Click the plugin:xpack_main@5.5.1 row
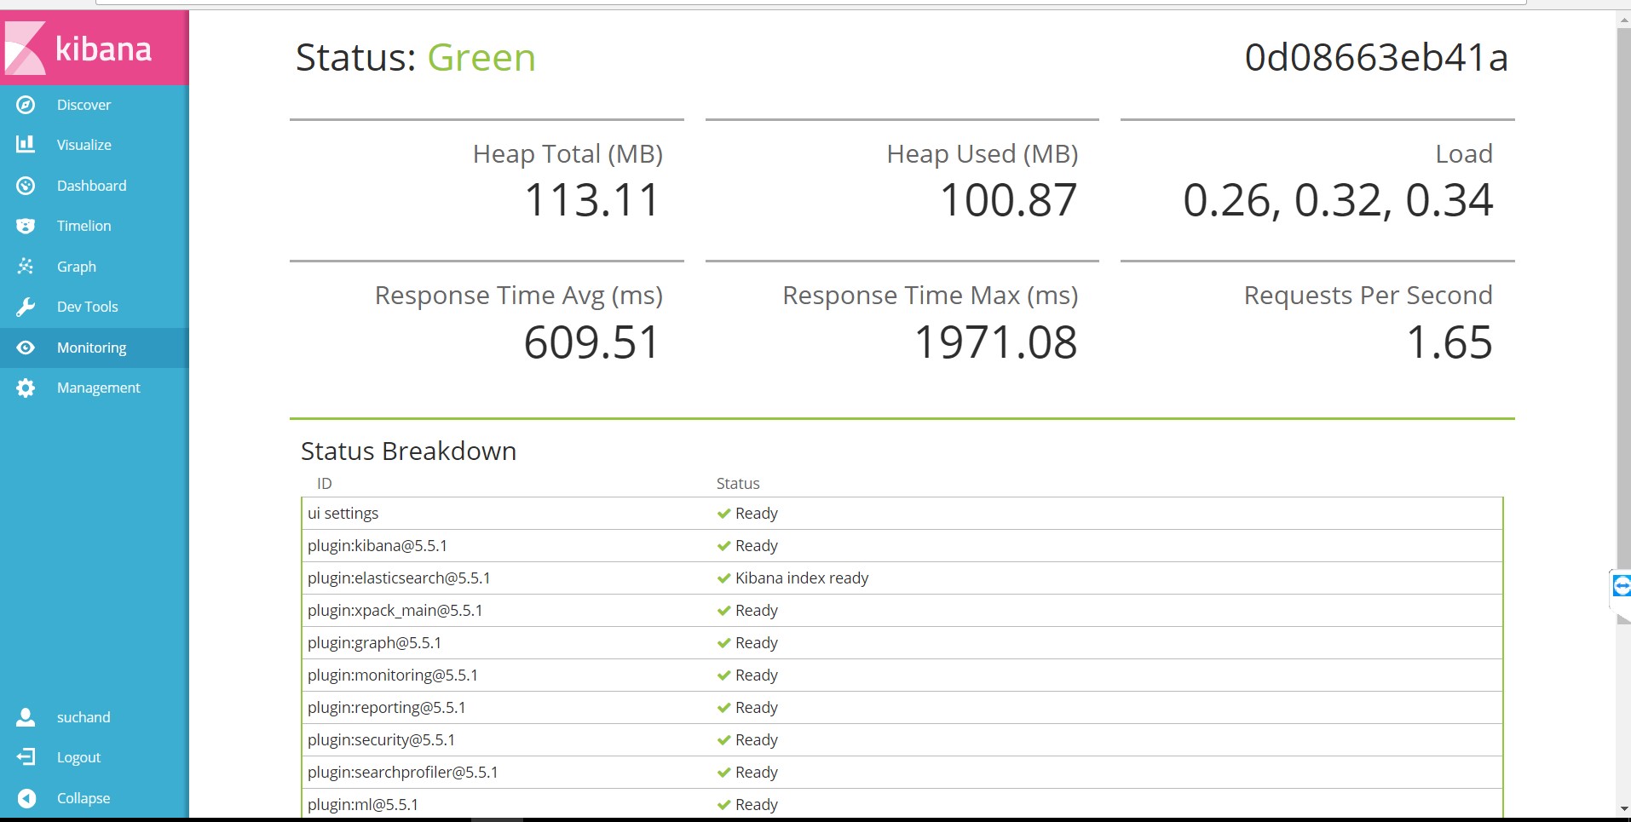This screenshot has height=822, width=1631. pyautogui.click(x=902, y=611)
